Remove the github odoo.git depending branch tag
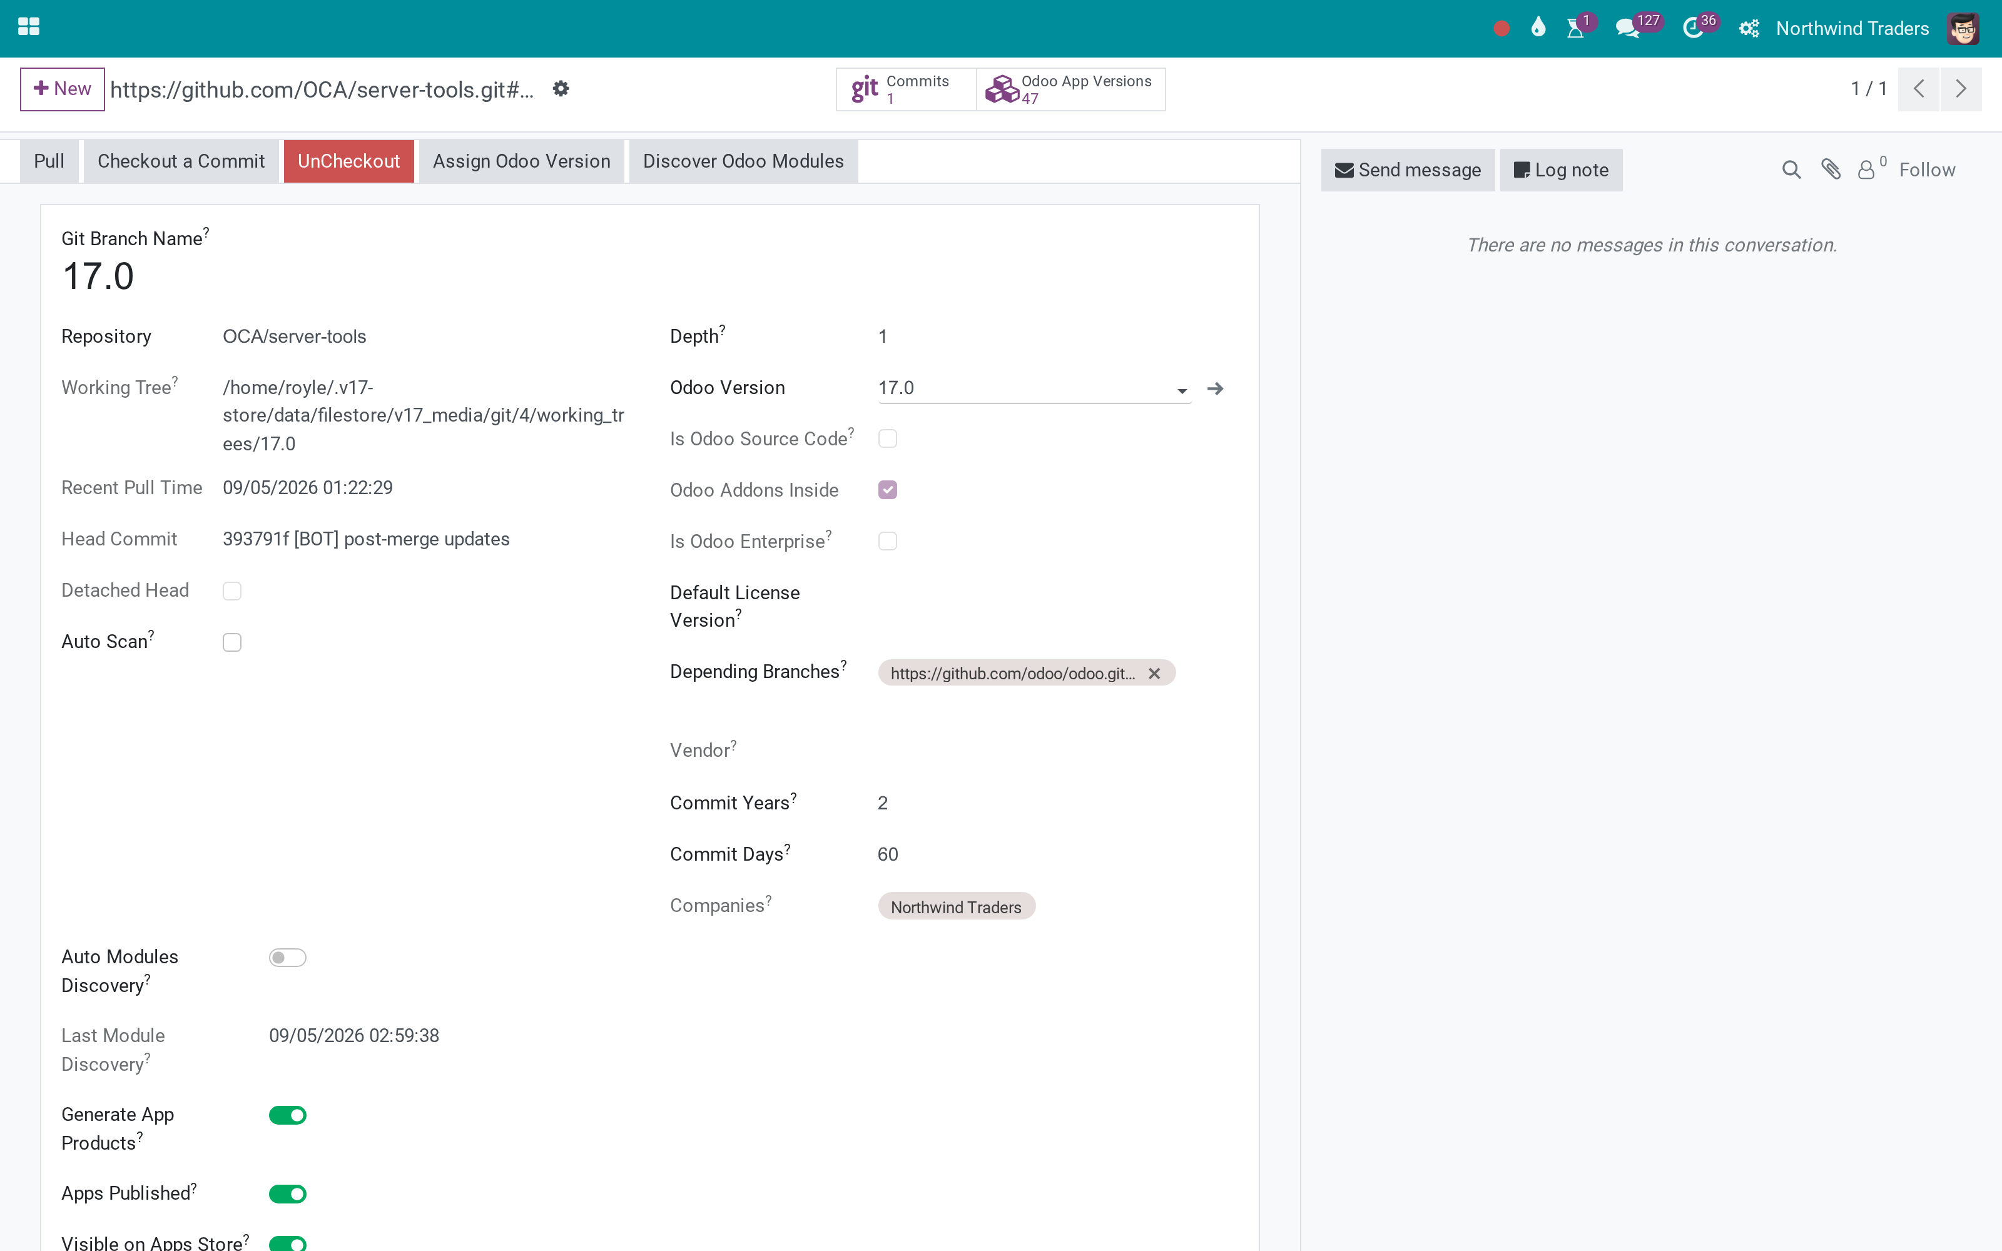This screenshot has height=1251, width=2002. coord(1154,674)
